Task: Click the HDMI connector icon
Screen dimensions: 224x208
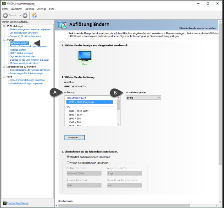Action: pyautogui.click(x=67, y=87)
